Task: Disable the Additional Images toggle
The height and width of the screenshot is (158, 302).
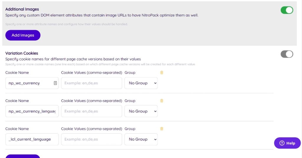Action: click(x=287, y=10)
